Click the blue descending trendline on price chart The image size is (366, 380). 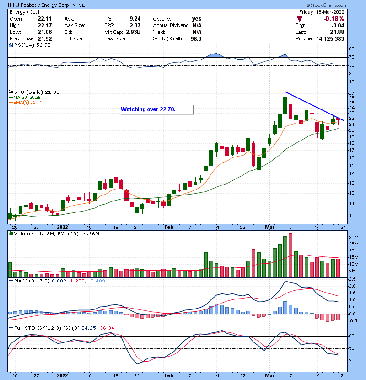click(314, 106)
